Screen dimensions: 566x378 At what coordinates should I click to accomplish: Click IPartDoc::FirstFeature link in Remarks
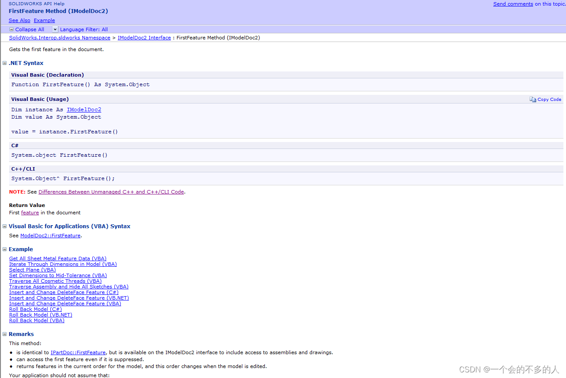(78, 352)
